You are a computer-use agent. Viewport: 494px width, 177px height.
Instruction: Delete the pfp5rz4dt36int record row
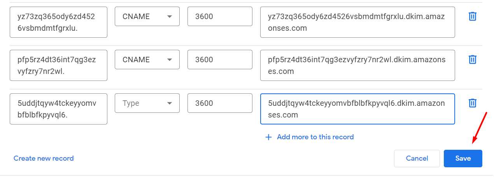click(x=472, y=60)
